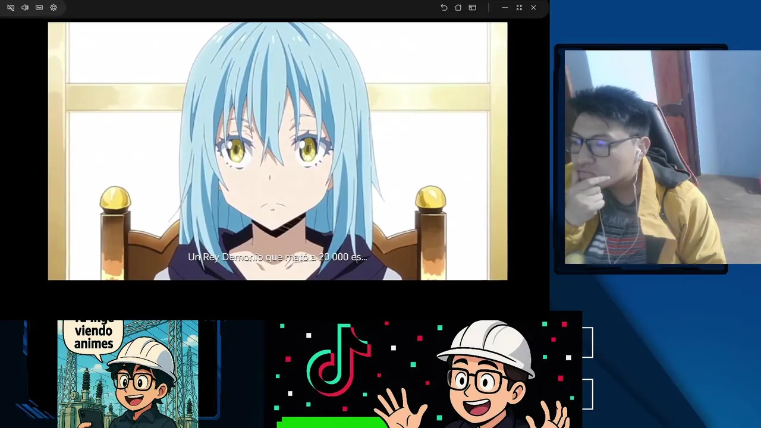Go to home via house icon
The height and width of the screenshot is (428, 761).
(x=458, y=8)
